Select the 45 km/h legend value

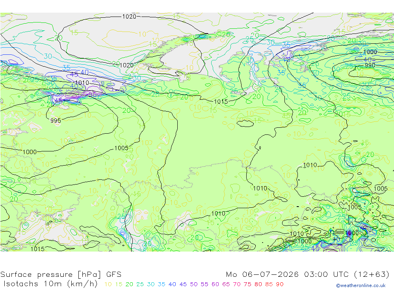(x=183, y=284)
